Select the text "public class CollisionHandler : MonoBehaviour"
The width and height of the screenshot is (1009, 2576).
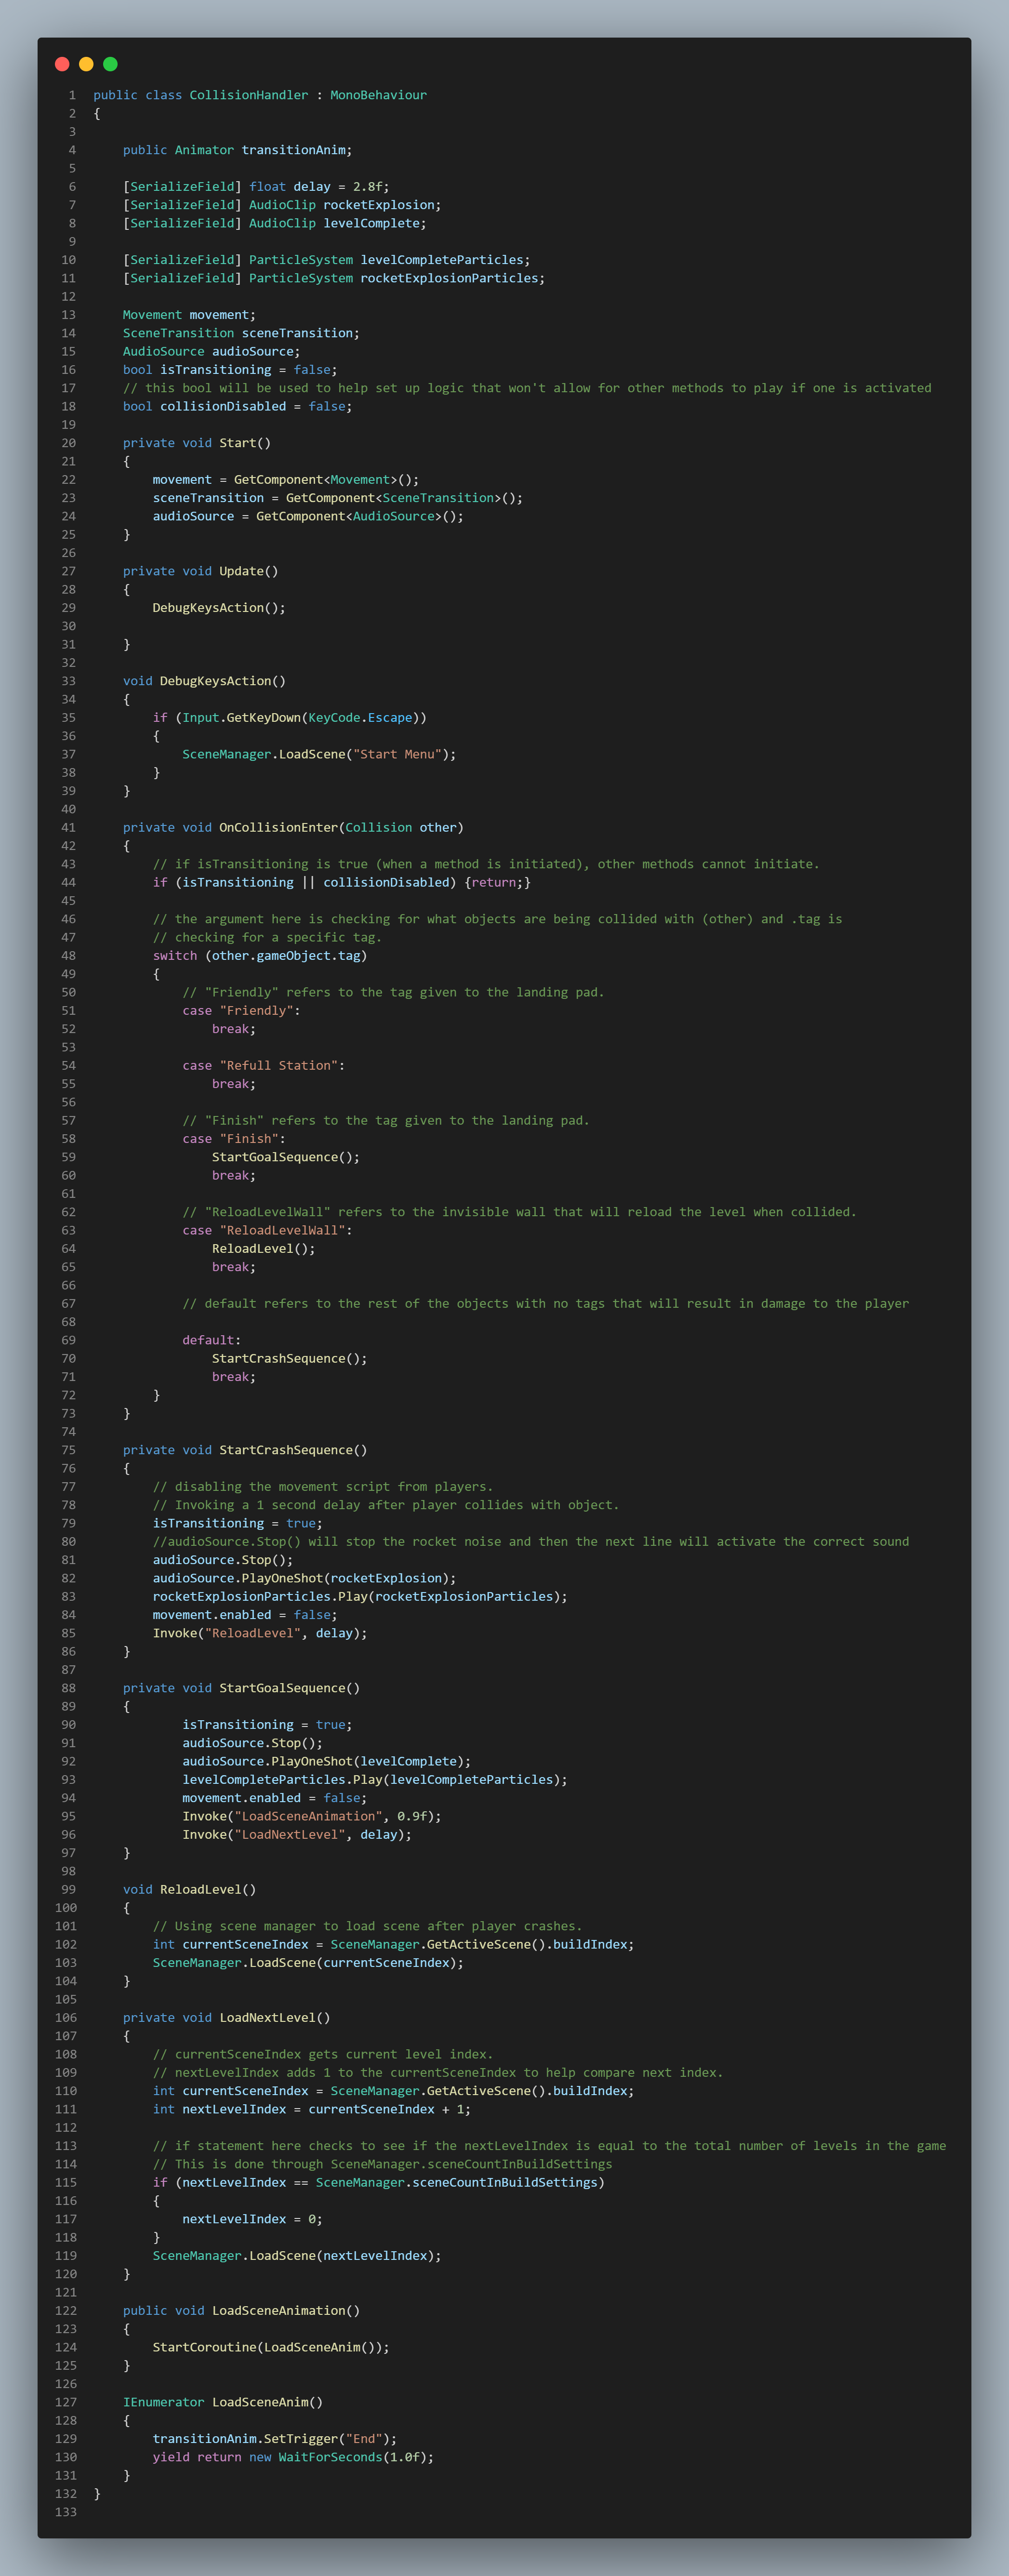point(260,95)
